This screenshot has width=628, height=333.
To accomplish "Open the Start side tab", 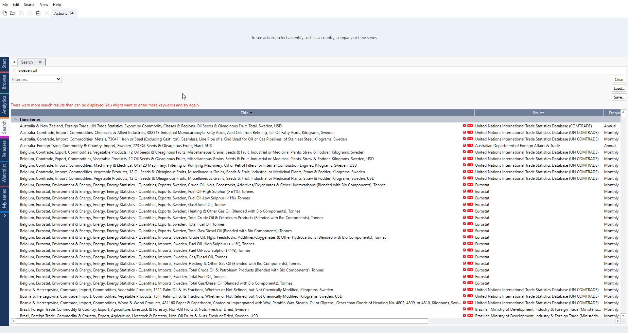I will (4, 64).
